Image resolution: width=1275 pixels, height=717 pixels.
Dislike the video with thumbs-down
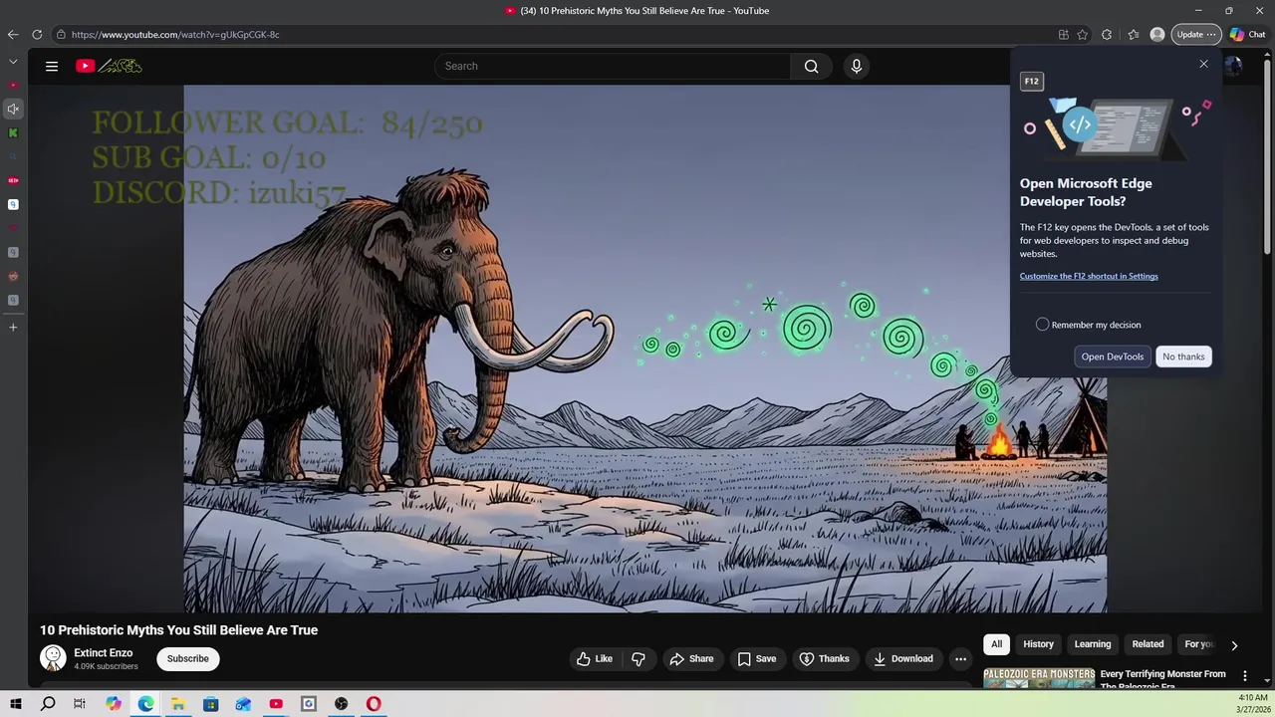(638, 658)
